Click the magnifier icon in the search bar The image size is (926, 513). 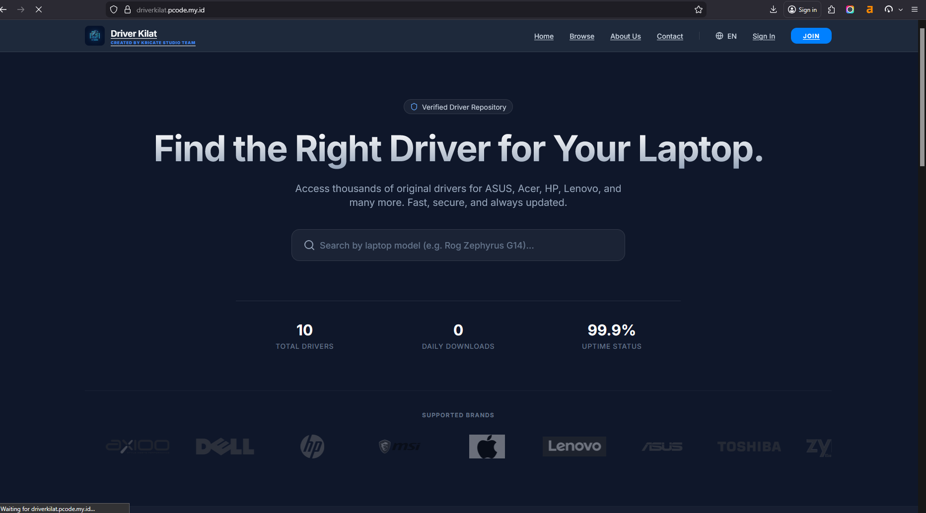(x=309, y=245)
